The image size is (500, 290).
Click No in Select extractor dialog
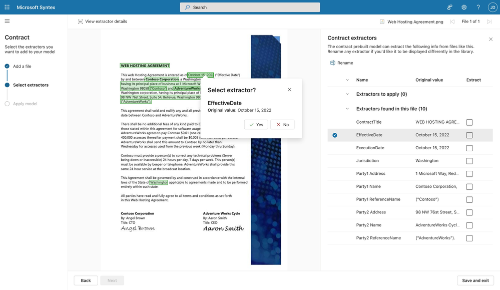pos(282,124)
